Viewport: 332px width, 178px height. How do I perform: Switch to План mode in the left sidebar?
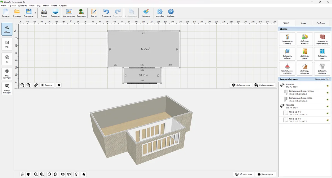[7, 44]
